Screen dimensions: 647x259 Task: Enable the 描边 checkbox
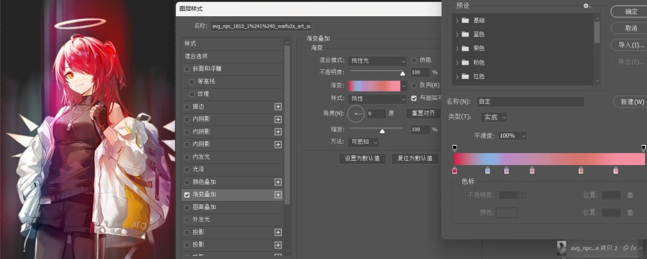[x=187, y=106]
